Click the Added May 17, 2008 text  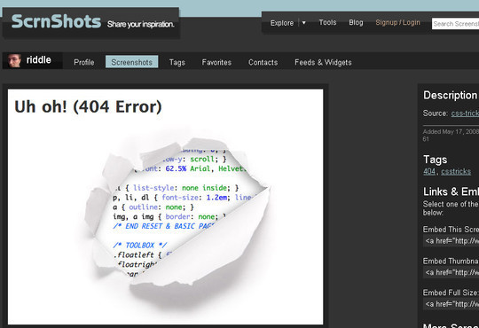[x=451, y=131]
